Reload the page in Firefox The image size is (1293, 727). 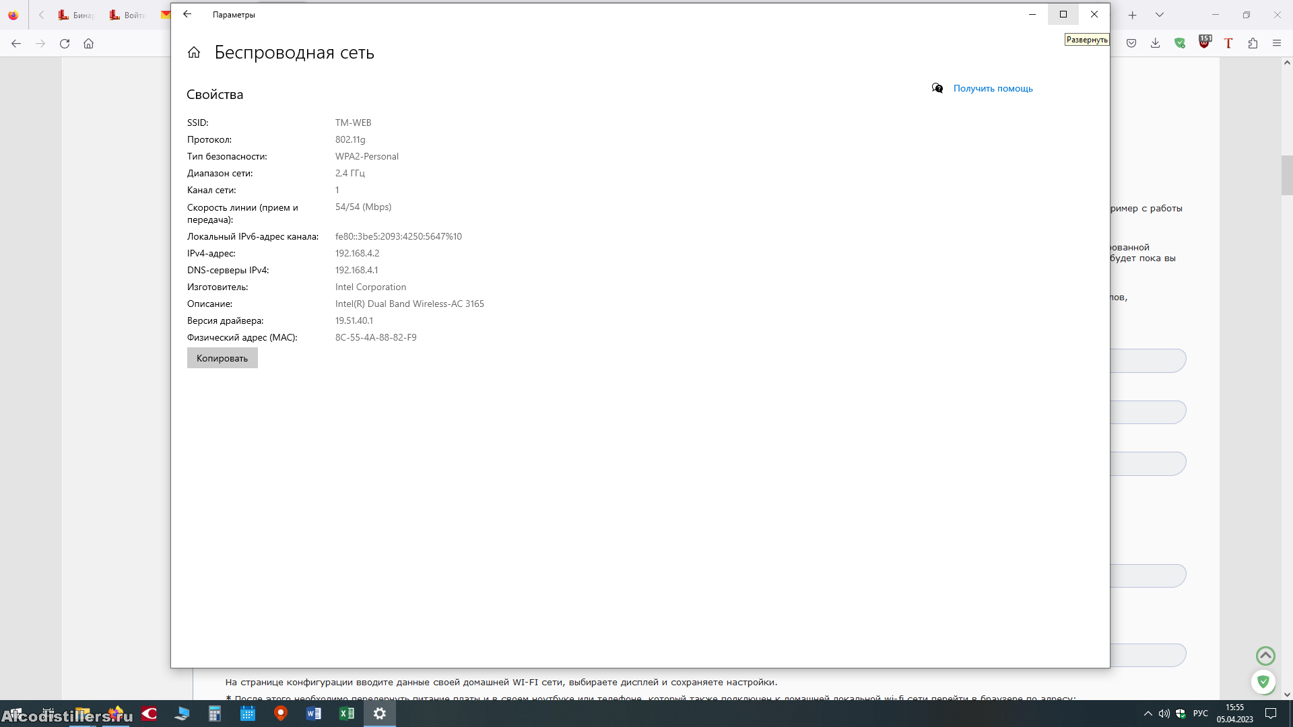click(65, 44)
